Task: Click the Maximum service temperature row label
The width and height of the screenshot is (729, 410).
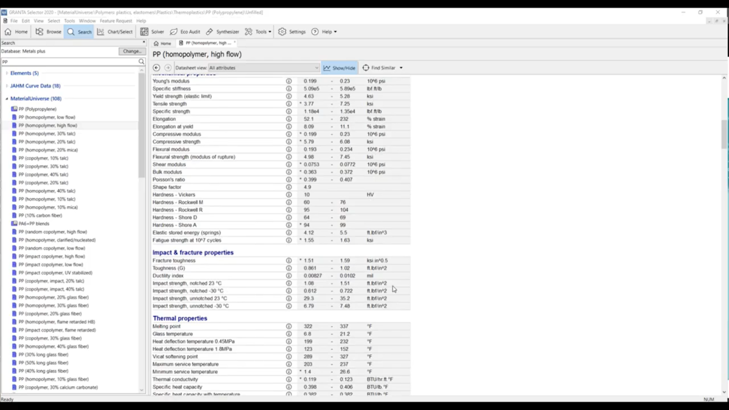Action: (x=185, y=364)
